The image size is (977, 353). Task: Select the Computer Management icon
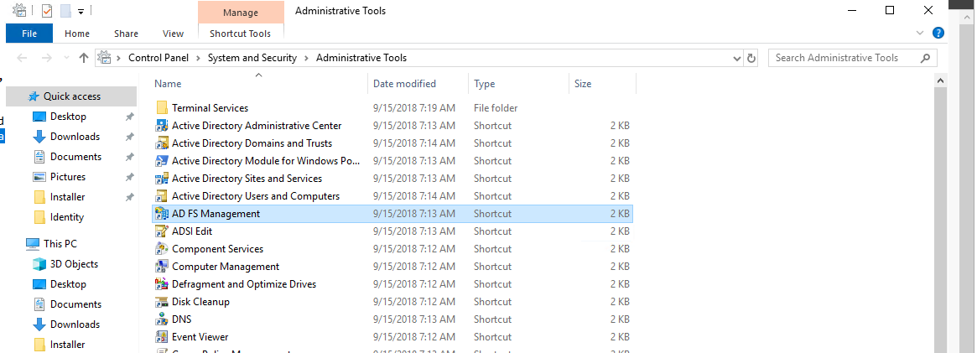click(162, 267)
